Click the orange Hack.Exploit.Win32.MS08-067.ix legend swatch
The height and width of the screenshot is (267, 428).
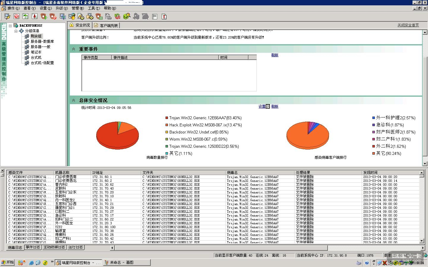(167, 125)
